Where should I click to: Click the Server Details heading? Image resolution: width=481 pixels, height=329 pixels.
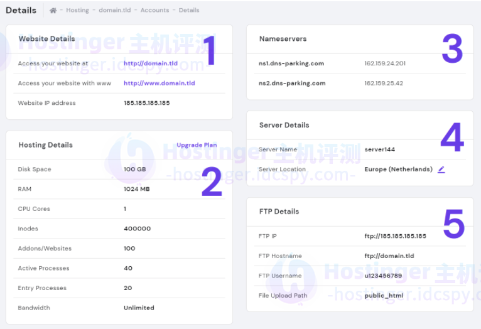pyautogui.click(x=284, y=125)
